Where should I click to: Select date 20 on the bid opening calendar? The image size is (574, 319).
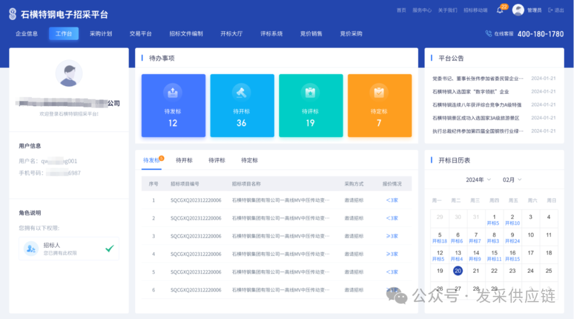tap(457, 271)
